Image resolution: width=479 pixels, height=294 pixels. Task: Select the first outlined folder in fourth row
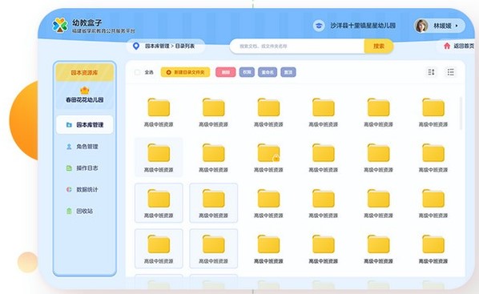click(159, 248)
